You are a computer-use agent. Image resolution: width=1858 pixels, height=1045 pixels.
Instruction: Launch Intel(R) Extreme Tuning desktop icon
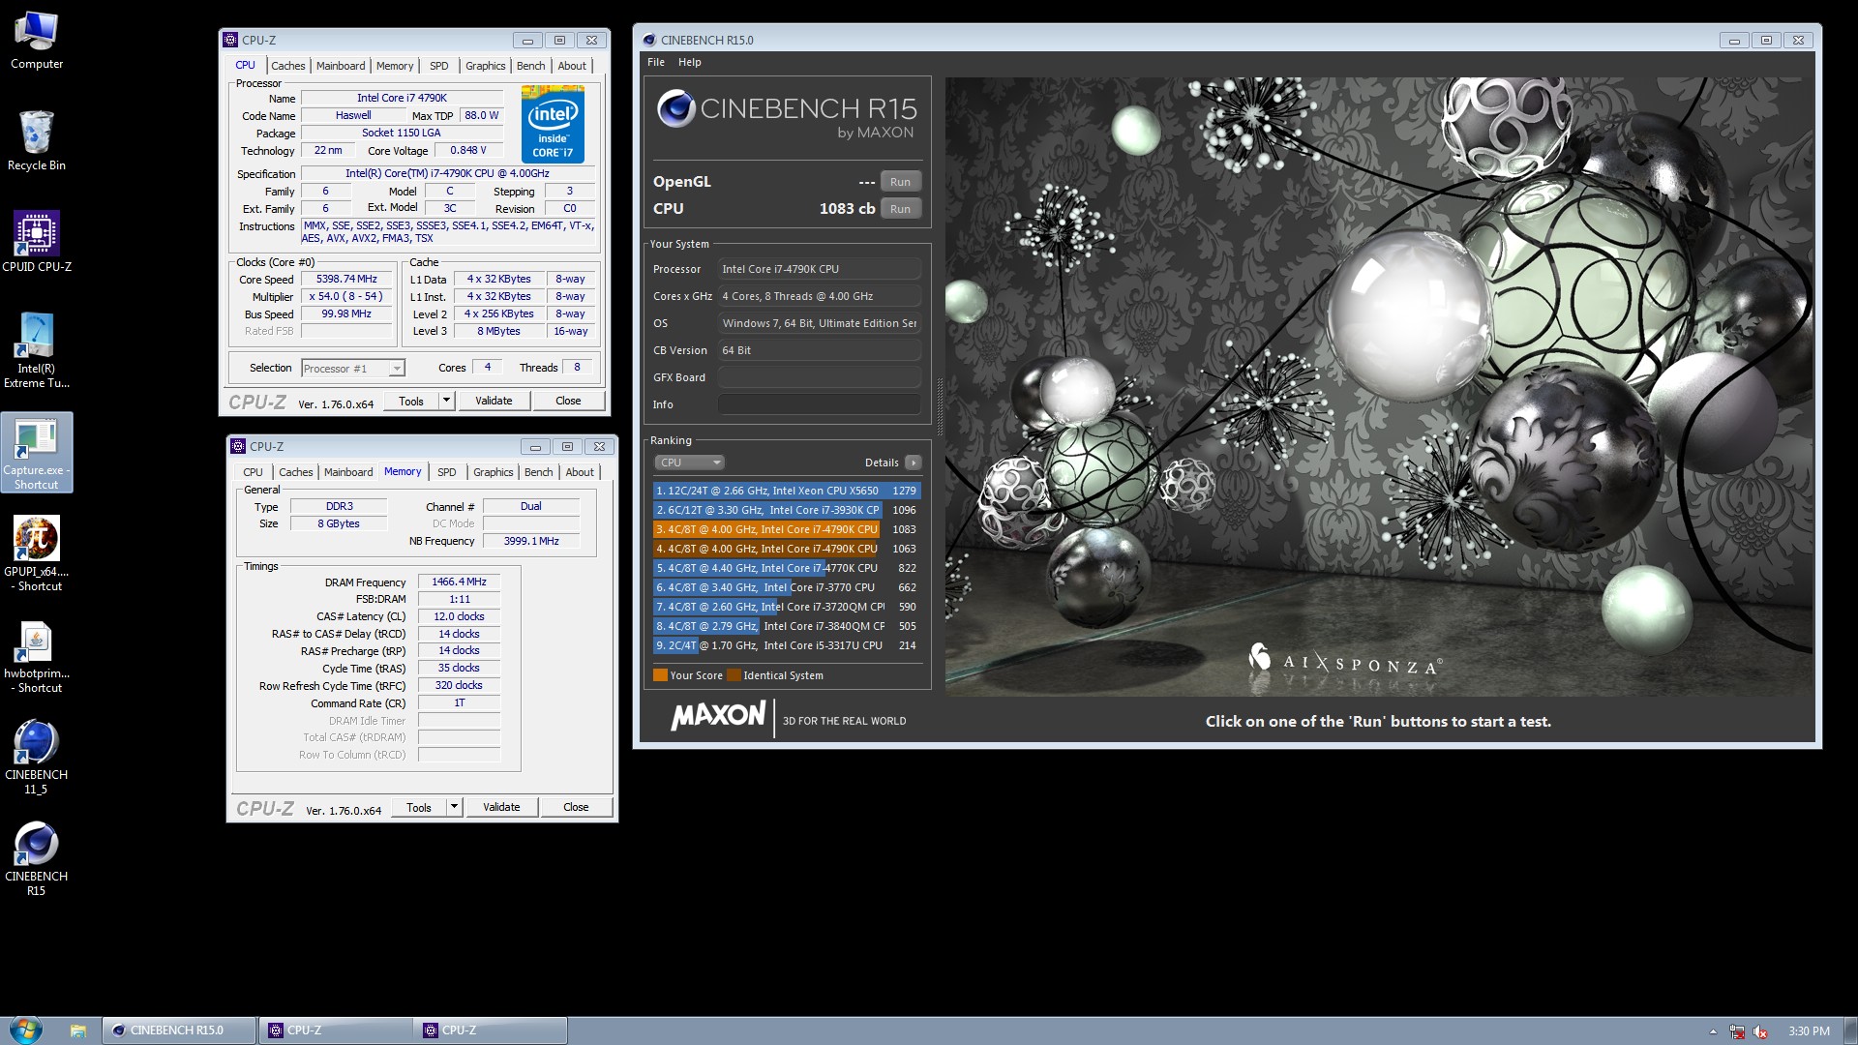(x=36, y=350)
